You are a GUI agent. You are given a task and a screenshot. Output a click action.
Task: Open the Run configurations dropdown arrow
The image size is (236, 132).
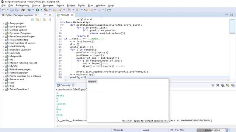pos(41,10)
